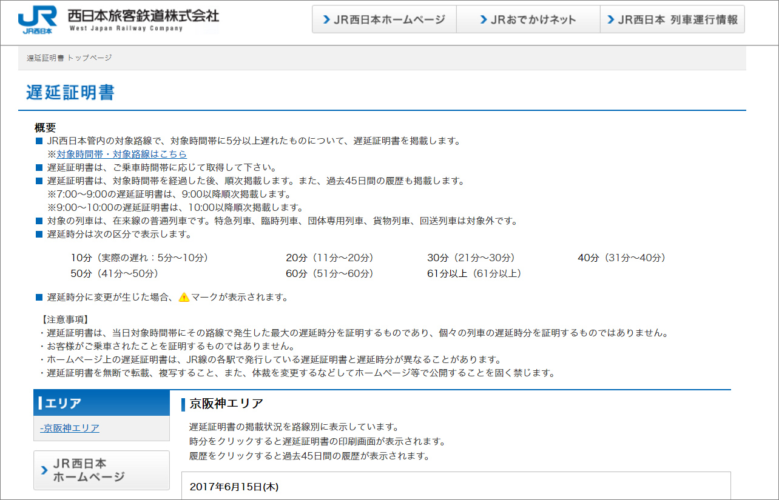Select the -京阪神エリア sidebar link

(70, 428)
